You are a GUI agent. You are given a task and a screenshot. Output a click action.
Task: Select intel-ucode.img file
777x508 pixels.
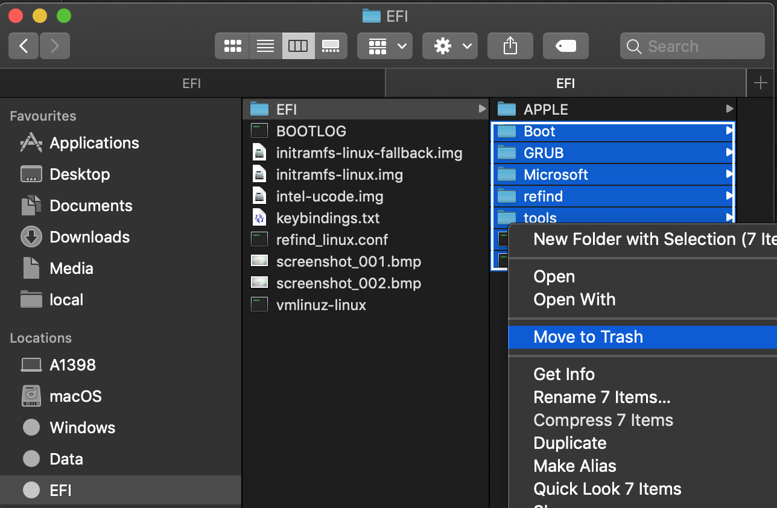coord(366,196)
